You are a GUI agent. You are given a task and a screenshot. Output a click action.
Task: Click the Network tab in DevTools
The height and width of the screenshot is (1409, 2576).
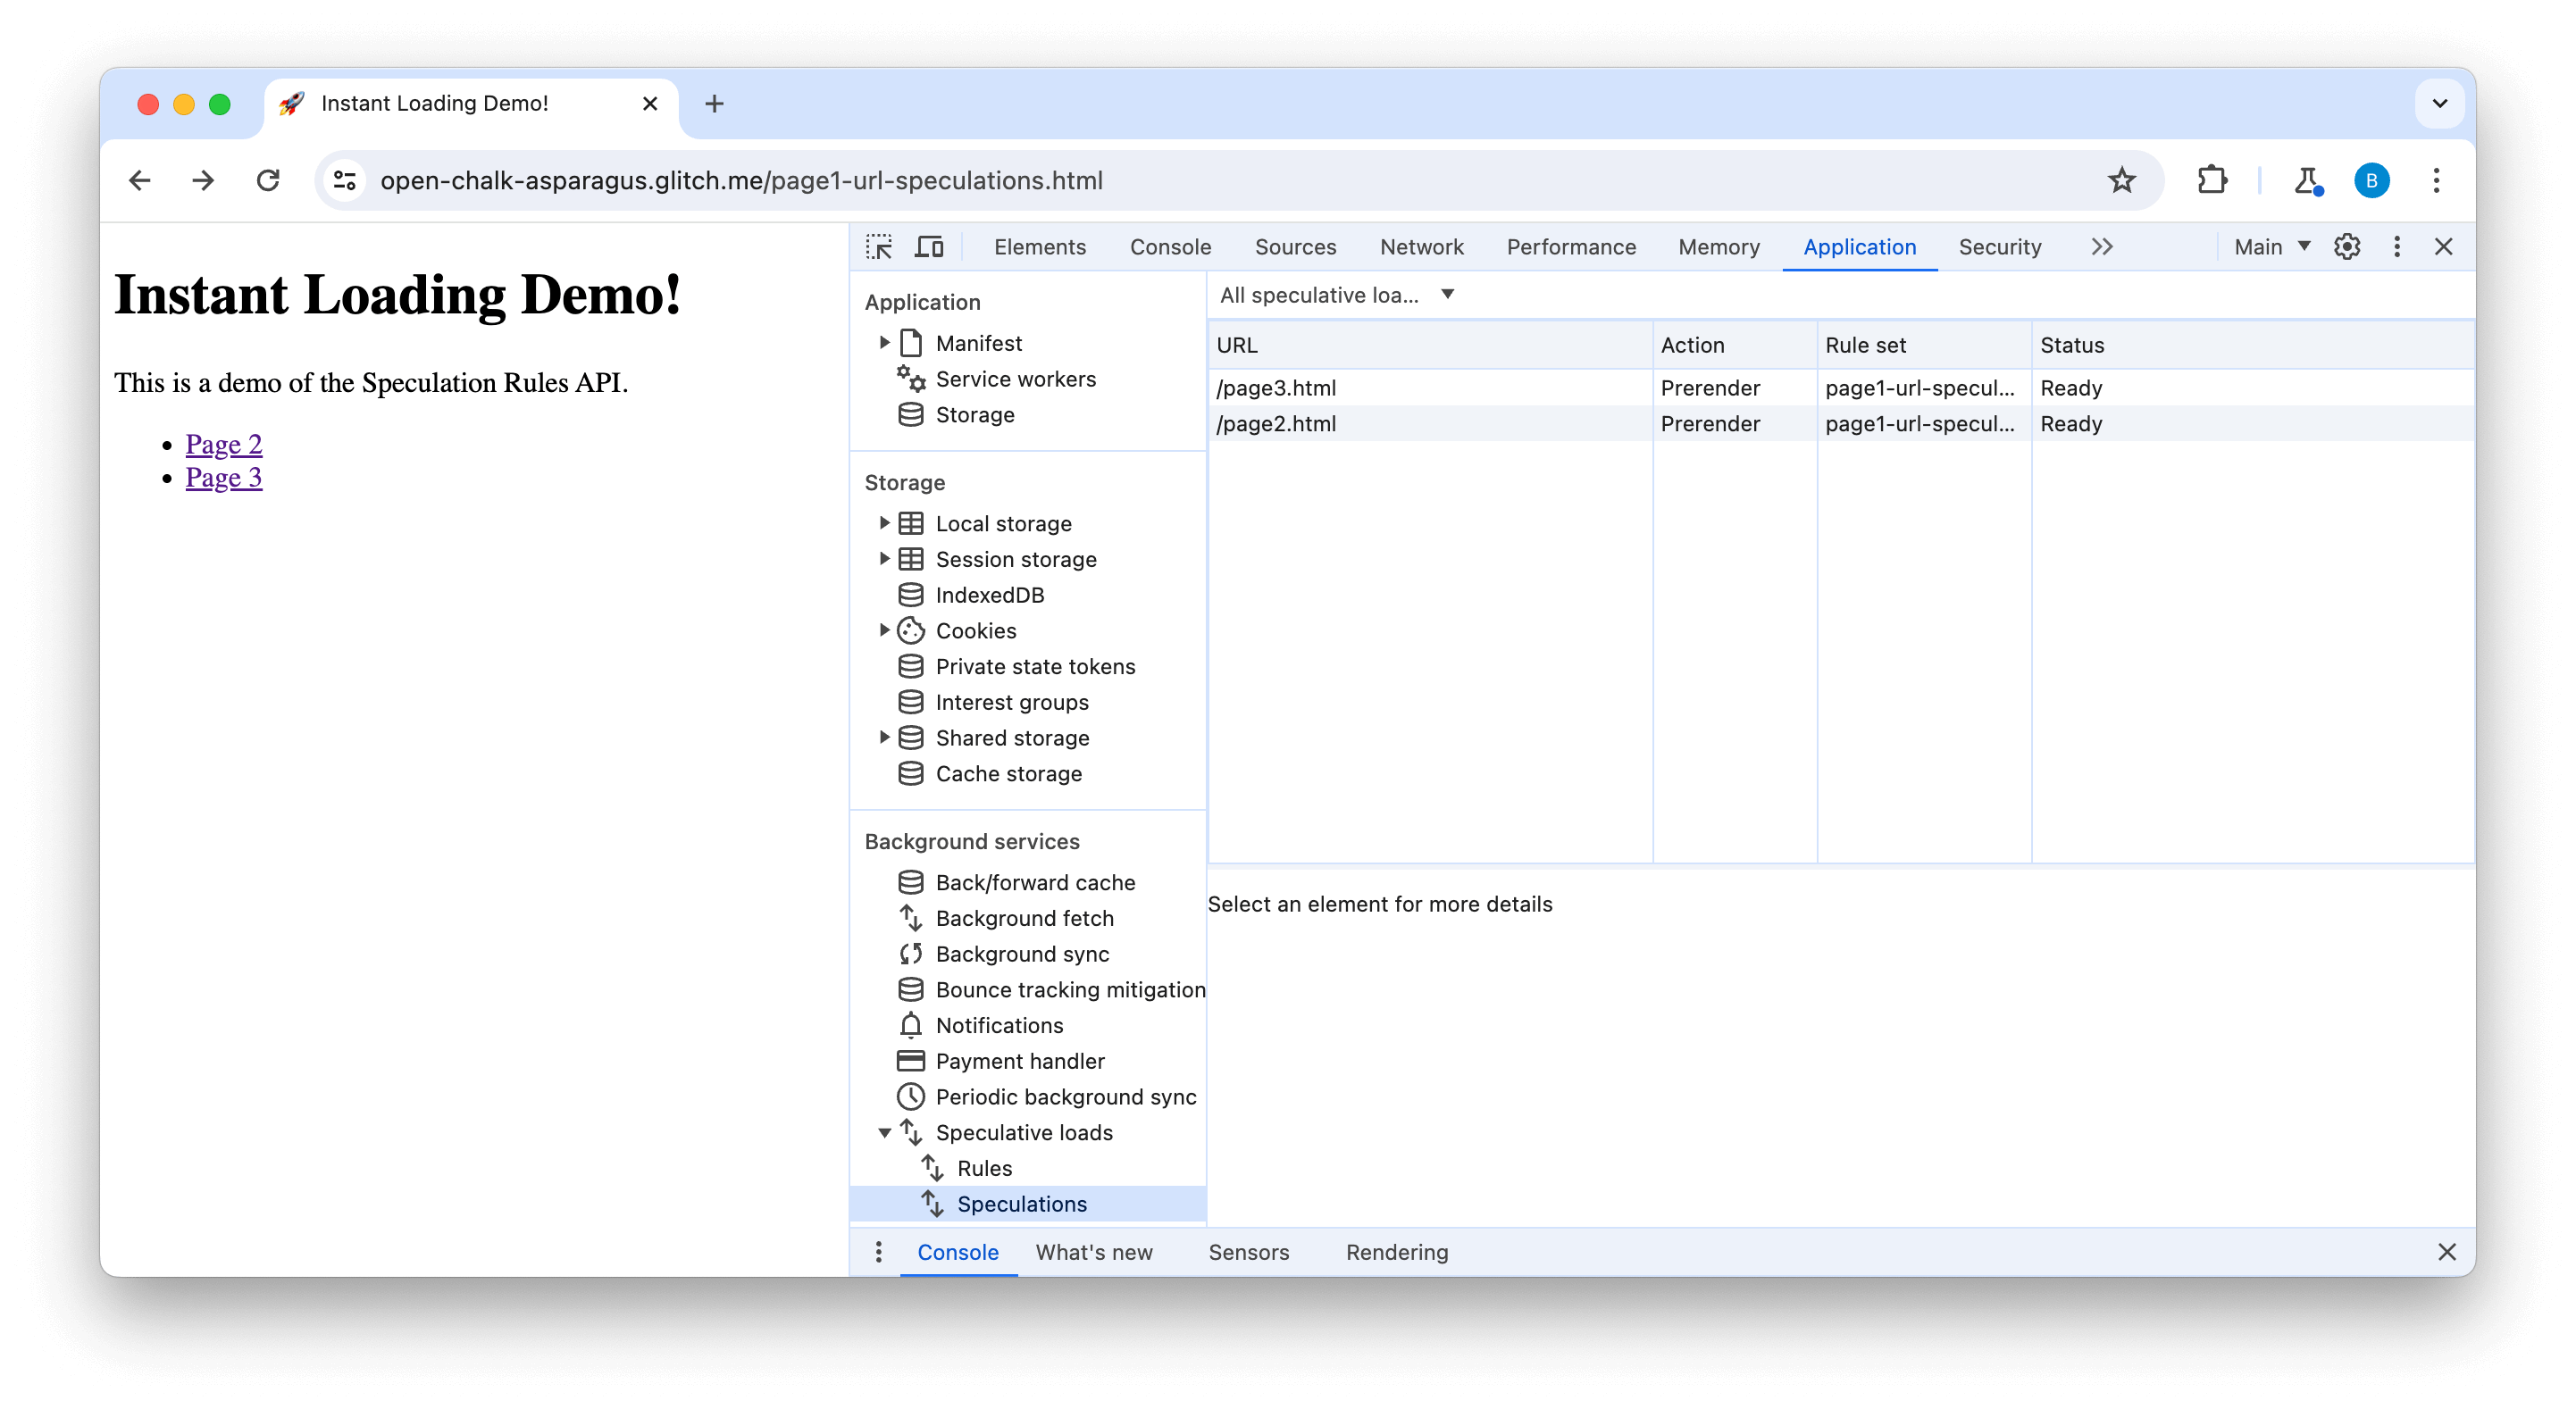[1422, 245]
